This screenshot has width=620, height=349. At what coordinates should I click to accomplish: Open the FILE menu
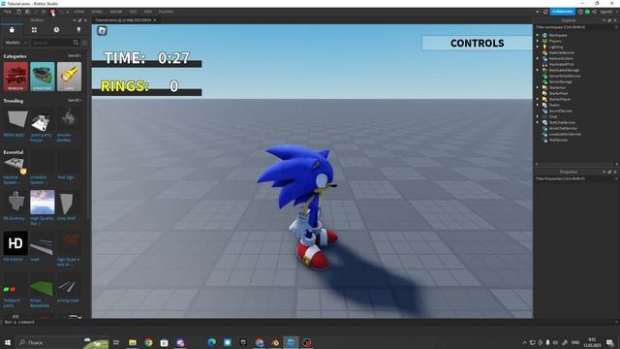[8, 12]
